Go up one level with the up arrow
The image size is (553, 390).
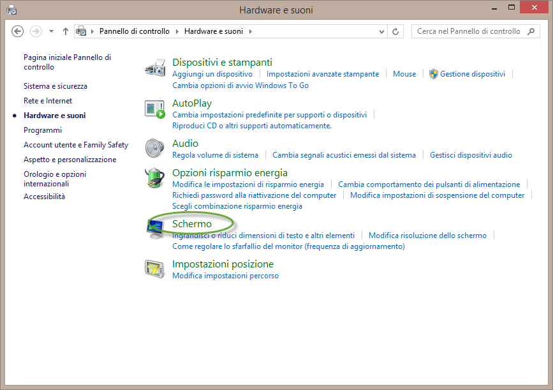[x=66, y=31]
